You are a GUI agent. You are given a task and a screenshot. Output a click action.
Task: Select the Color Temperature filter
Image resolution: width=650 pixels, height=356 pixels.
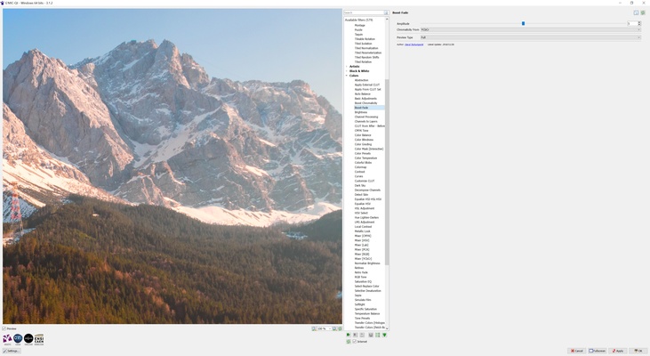(x=365, y=158)
